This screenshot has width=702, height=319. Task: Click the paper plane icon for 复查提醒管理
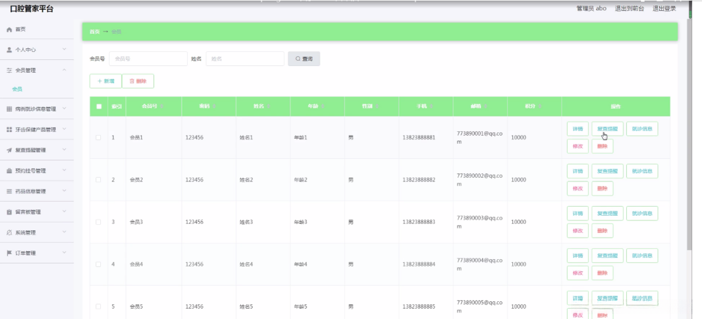tap(9, 150)
